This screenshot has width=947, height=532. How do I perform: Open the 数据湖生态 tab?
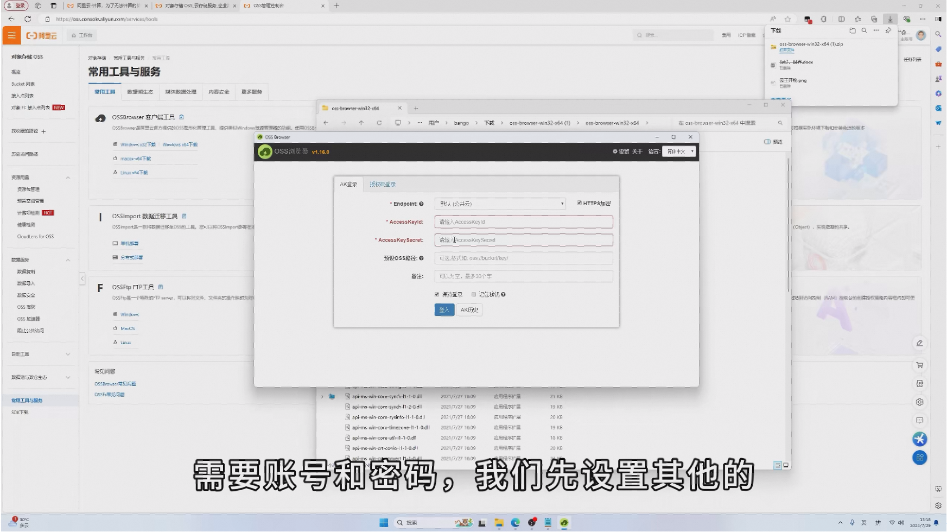coord(140,92)
